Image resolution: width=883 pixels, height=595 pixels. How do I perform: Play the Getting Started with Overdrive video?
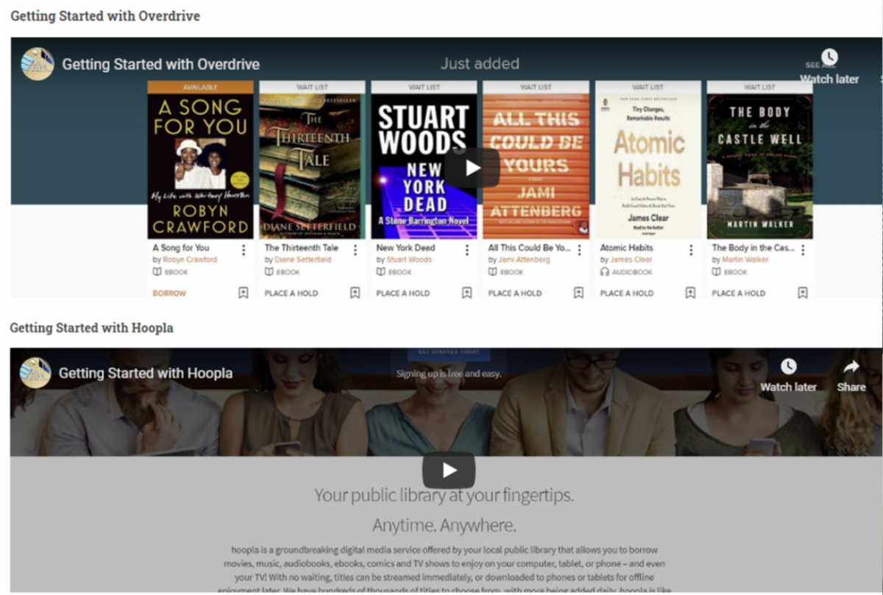point(472,168)
